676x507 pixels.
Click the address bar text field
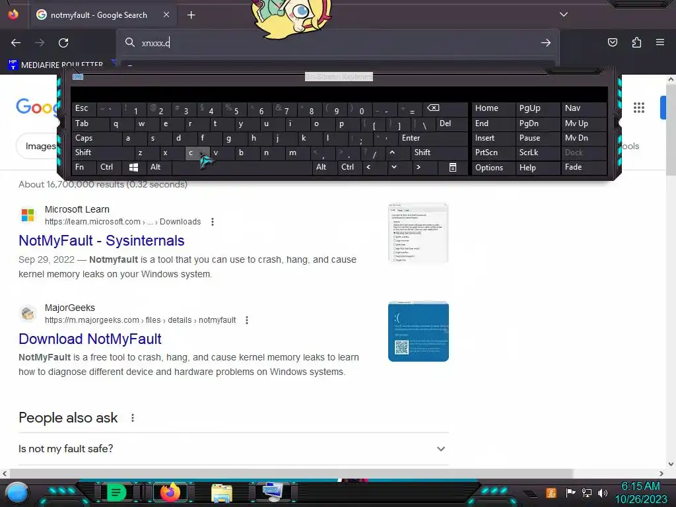(x=336, y=43)
